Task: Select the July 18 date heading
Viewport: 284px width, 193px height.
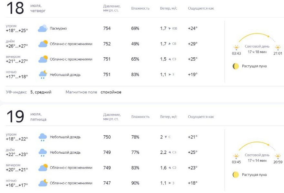Action: coord(26,8)
